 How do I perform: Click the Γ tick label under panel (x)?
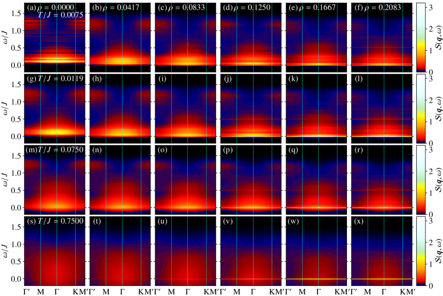point(384,292)
